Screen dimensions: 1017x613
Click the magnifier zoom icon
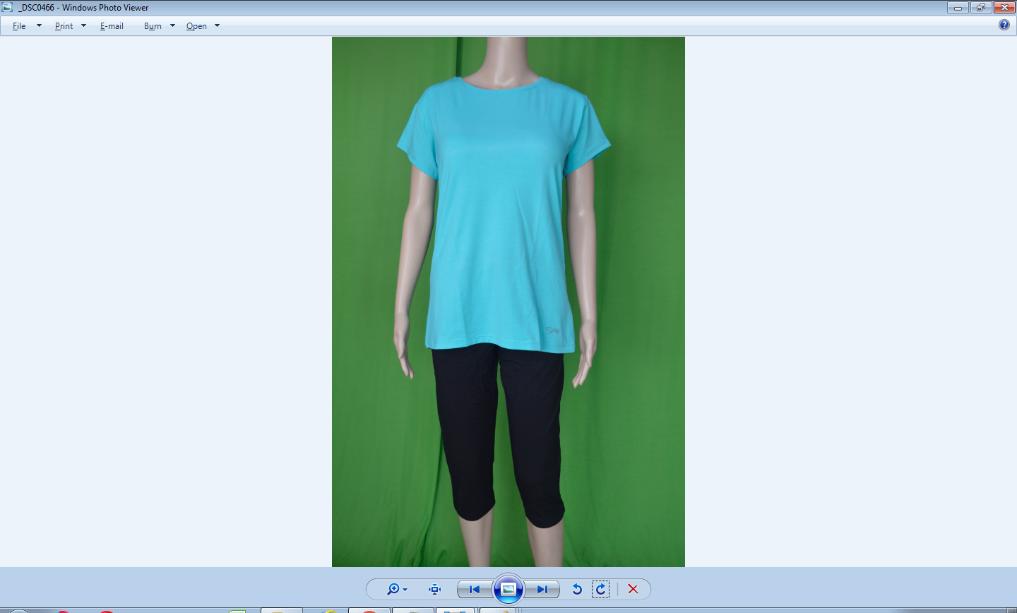tap(393, 589)
